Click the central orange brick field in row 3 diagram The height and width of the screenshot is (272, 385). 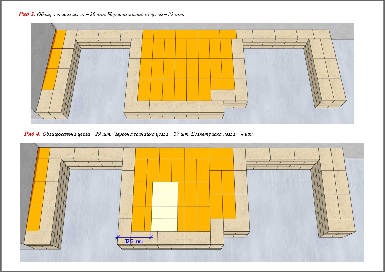click(x=181, y=68)
